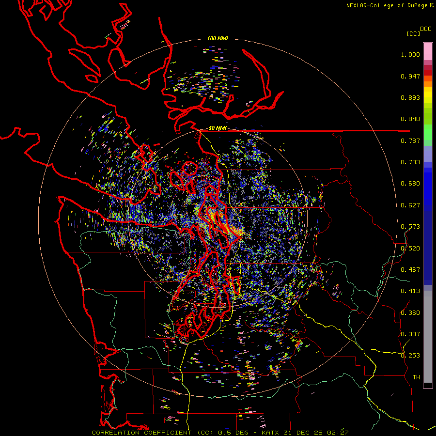Click the 0.787 scale value
The image size is (436, 436).
click(410, 140)
